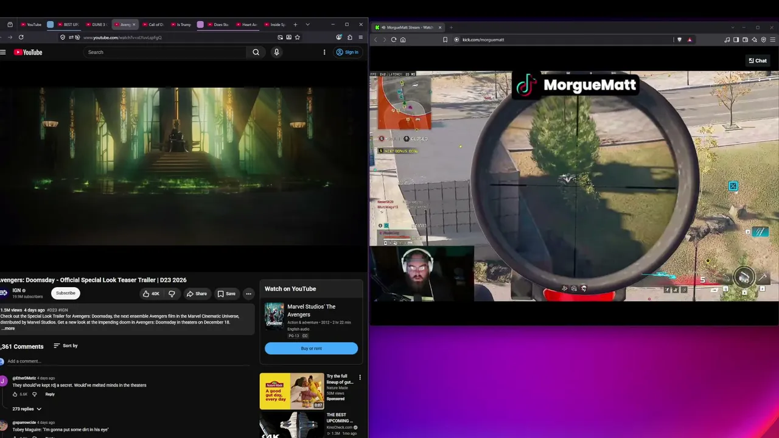This screenshot has height=438, width=779.
Task: Switch to the Heart Au tab
Action: [x=248, y=24]
